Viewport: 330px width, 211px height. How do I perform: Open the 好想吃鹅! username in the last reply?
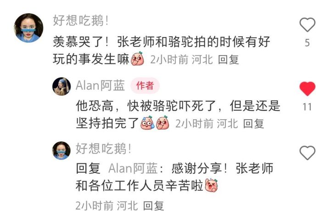(104, 149)
